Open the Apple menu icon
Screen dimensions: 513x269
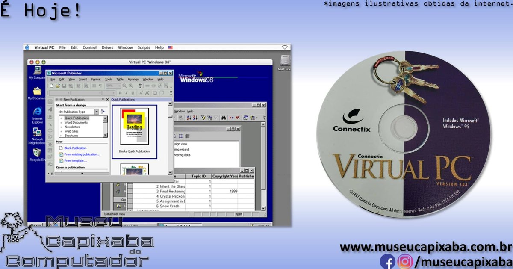point(28,47)
